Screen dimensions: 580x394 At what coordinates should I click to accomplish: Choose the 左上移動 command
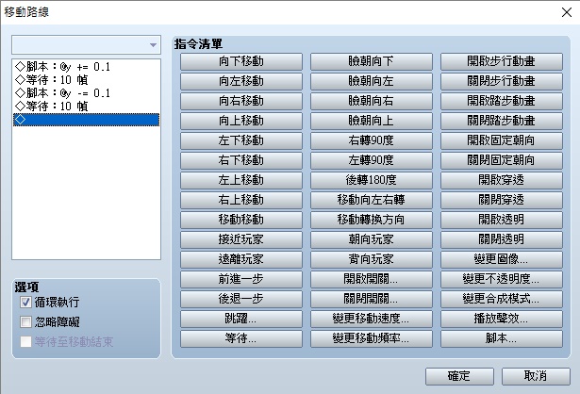point(241,180)
